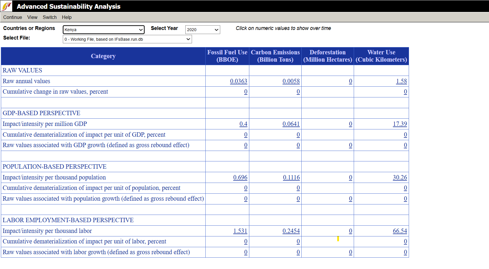Click water use per population value 30.26
Viewport: 489px width, 269px height.
click(x=400, y=177)
